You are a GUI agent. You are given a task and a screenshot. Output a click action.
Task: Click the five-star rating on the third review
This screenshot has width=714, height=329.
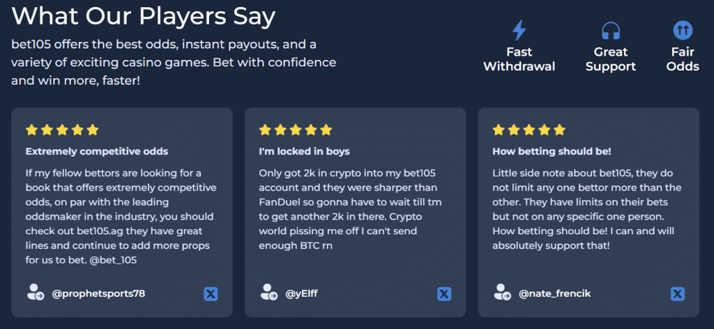pos(529,130)
